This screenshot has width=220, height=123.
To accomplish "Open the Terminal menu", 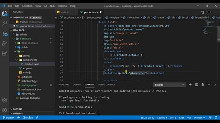I will tap(62, 6).
